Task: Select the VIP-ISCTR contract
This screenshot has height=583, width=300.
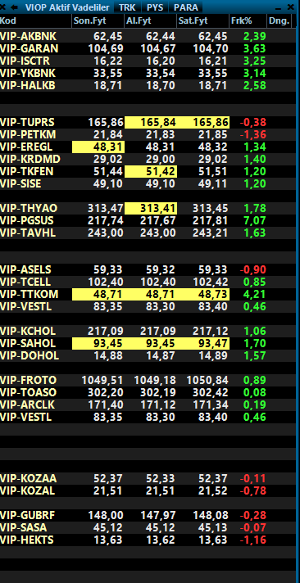Action: tap(148, 61)
